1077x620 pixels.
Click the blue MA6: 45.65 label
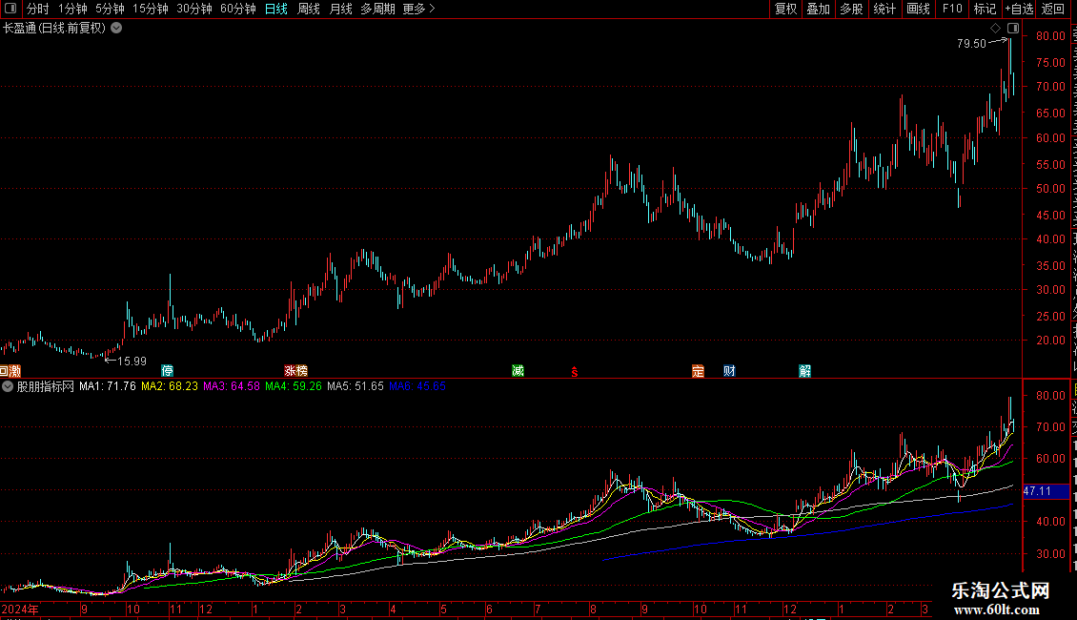tap(417, 386)
